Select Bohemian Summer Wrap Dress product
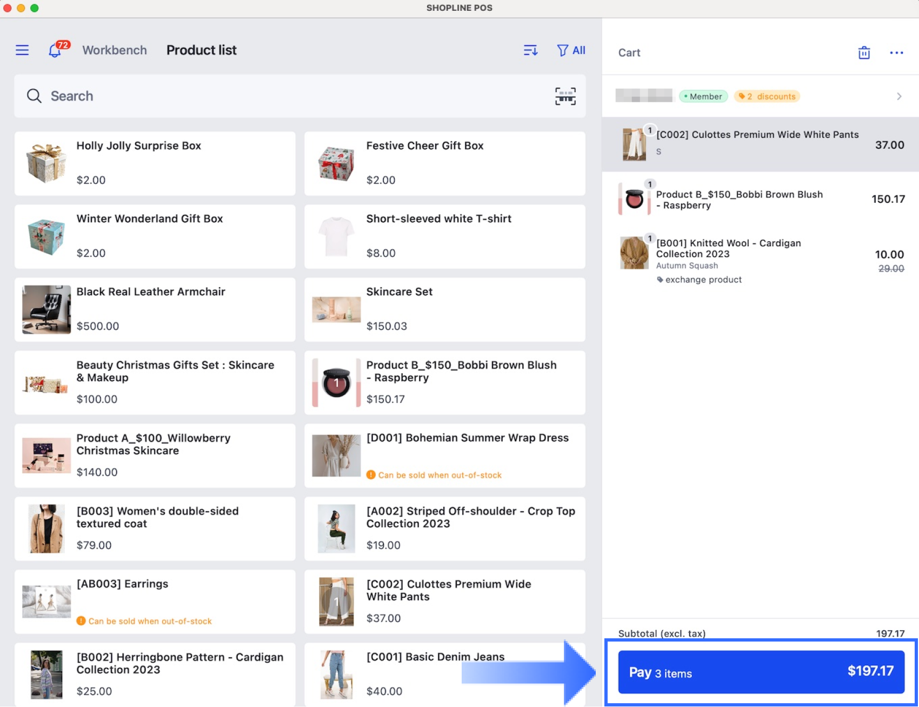Viewport: 919px width, 707px height. click(x=445, y=455)
